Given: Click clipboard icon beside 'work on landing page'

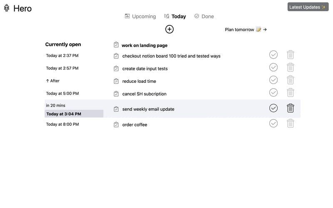Looking at the screenshot, I should 116,45.
